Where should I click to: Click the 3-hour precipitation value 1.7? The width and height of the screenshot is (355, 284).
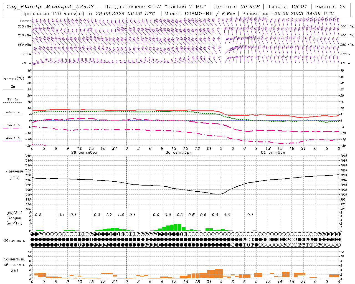pos(109,215)
